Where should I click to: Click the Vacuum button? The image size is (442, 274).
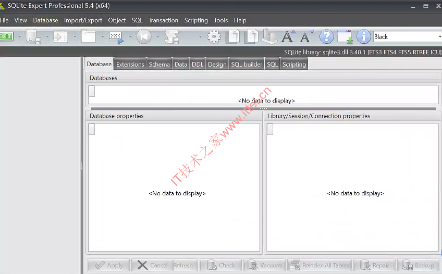click(x=265, y=265)
